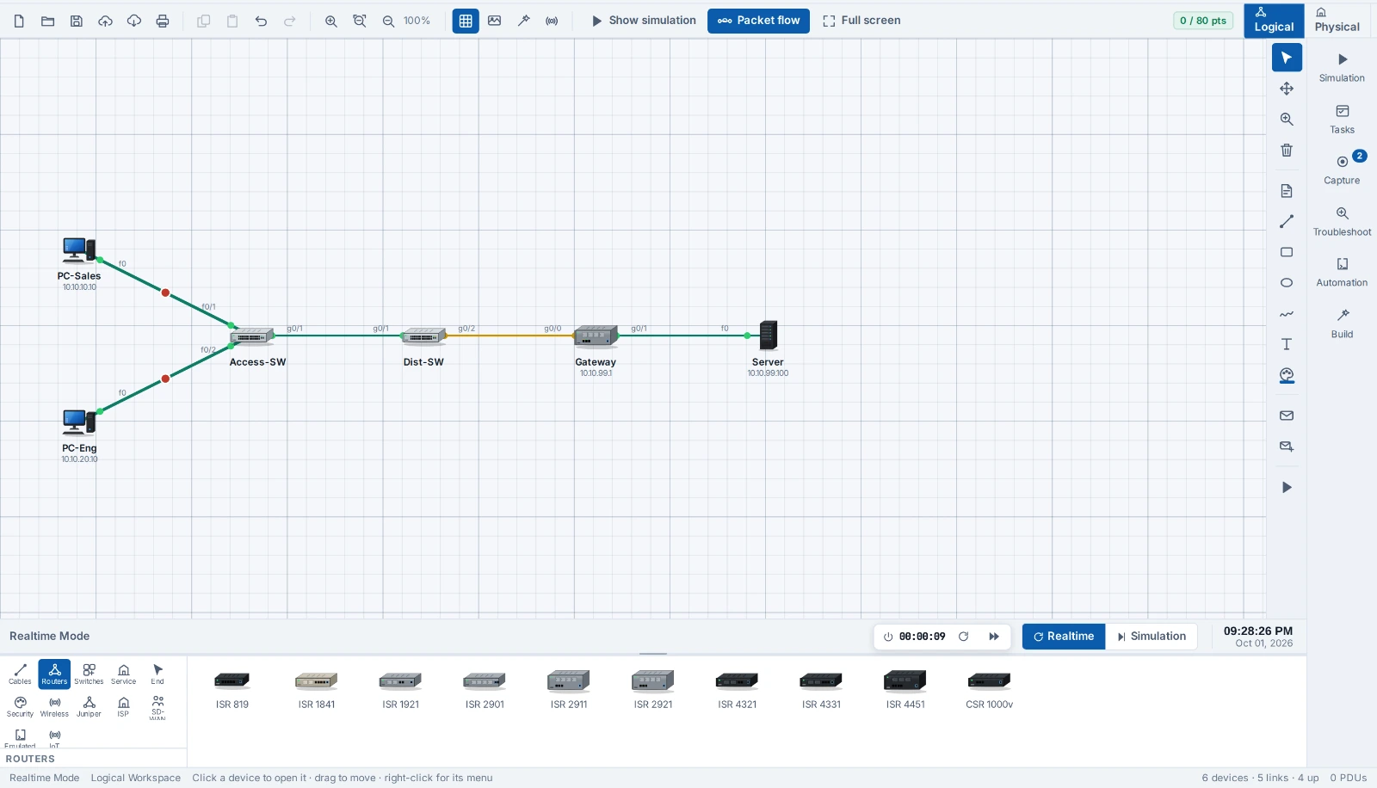Open a file with the folder icon
The height and width of the screenshot is (788, 1377).
(x=47, y=21)
